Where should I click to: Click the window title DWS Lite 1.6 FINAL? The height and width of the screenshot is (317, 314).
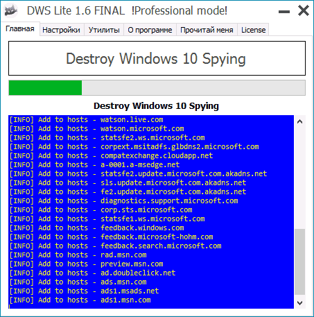coord(76,11)
